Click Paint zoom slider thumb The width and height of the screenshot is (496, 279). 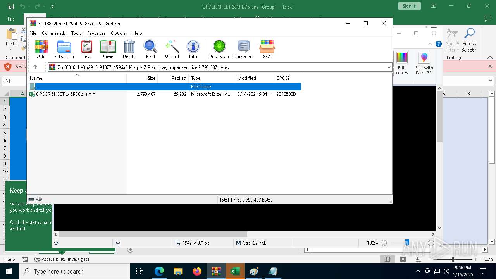click(x=407, y=243)
